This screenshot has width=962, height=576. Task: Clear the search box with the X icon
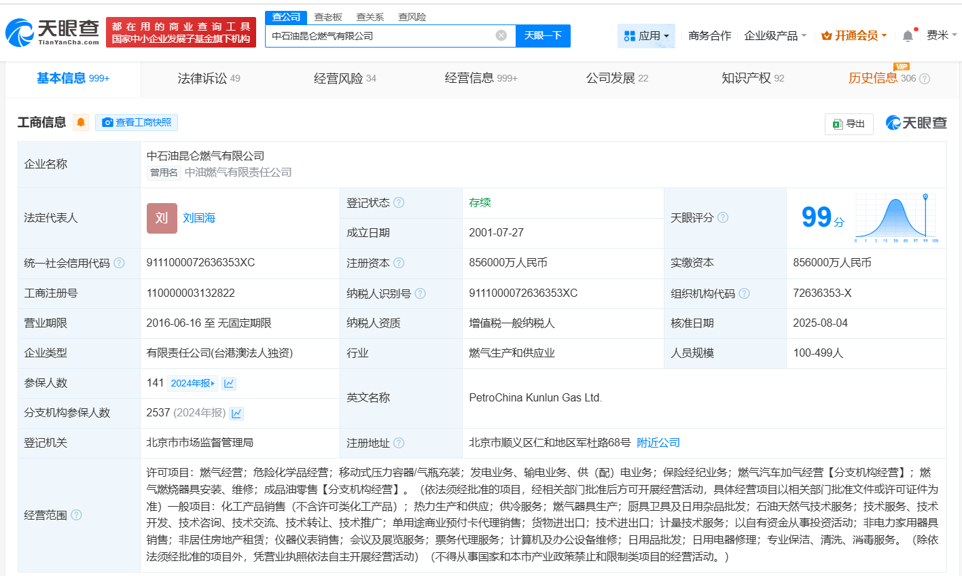pyautogui.click(x=501, y=35)
